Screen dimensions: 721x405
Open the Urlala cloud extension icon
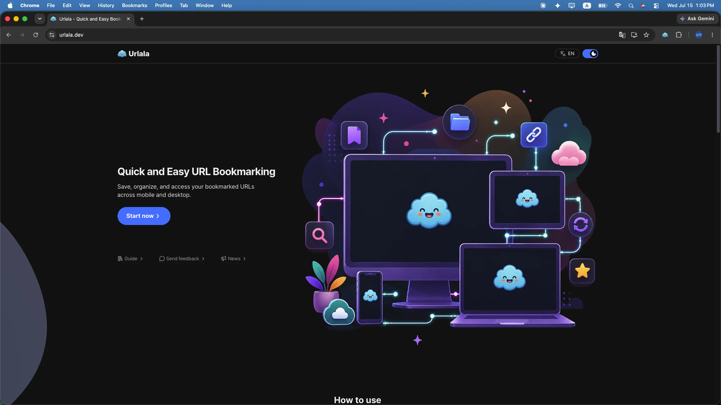coord(665,35)
